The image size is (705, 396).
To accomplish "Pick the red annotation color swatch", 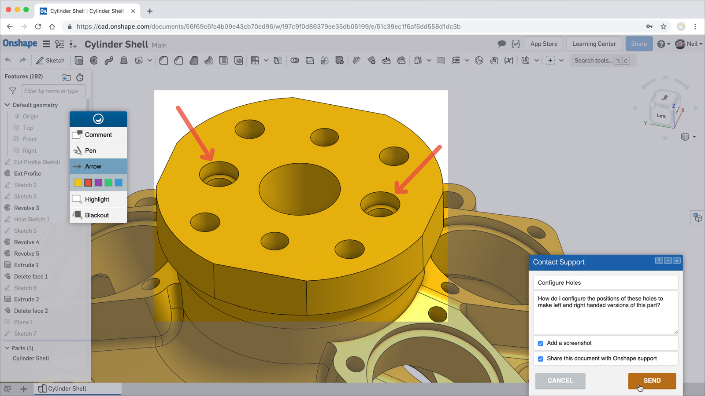I will tap(88, 182).
